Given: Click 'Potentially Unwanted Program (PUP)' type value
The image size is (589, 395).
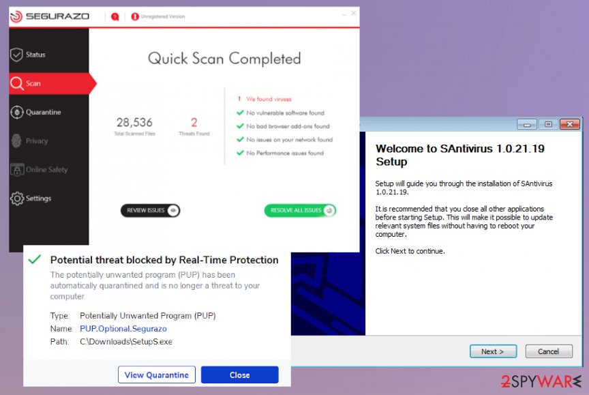Looking at the screenshot, I should point(148,316).
